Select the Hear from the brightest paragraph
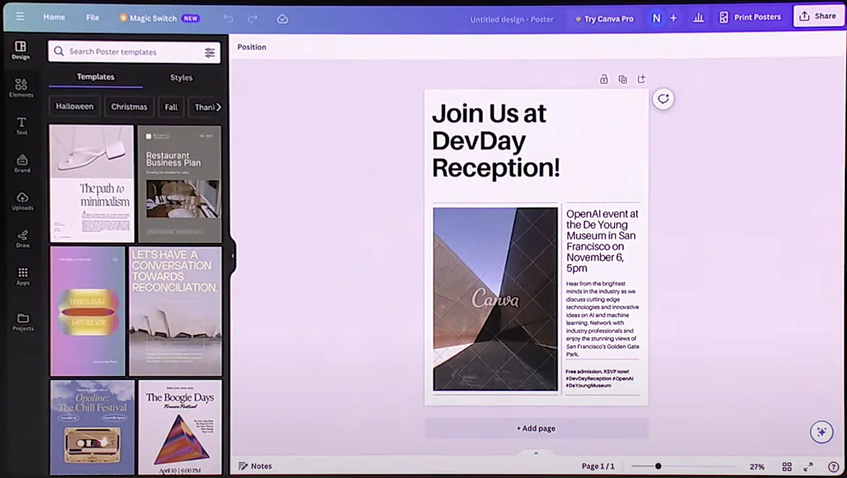847x478 pixels. pos(603,319)
